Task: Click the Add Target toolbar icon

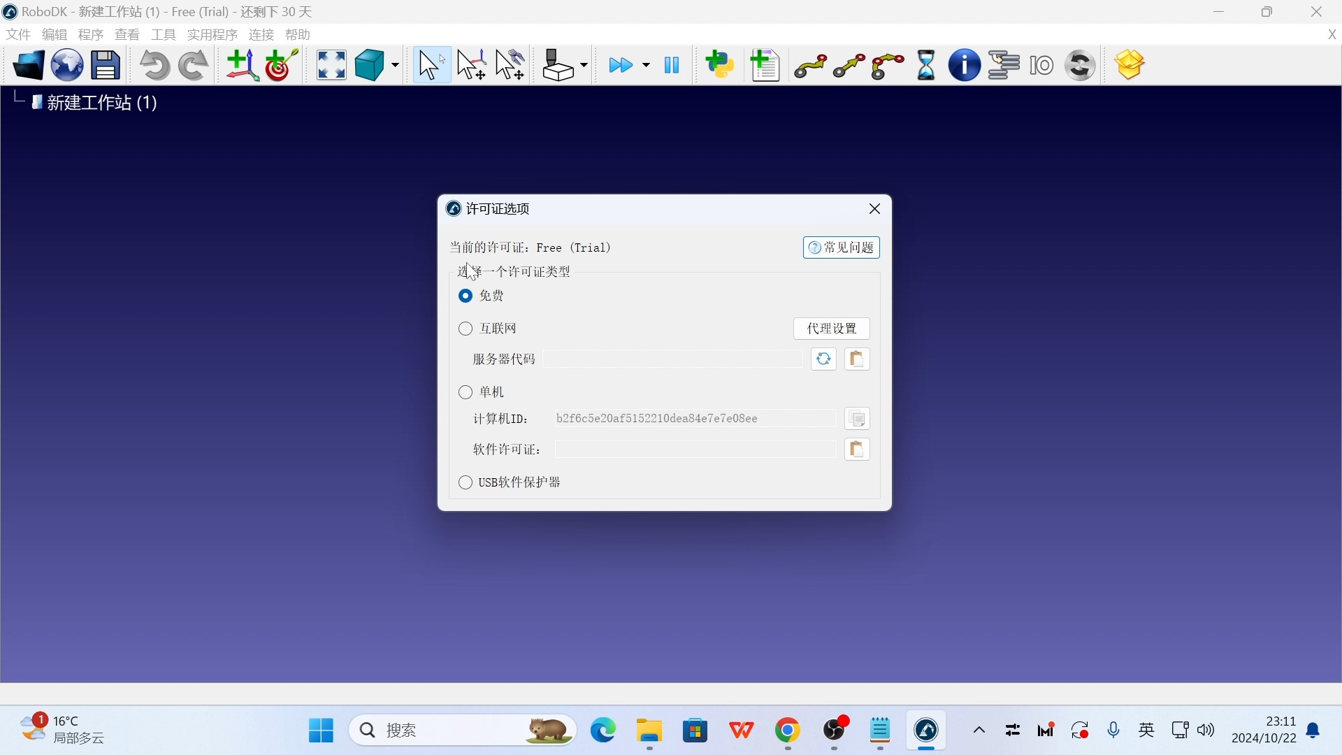Action: (x=280, y=64)
